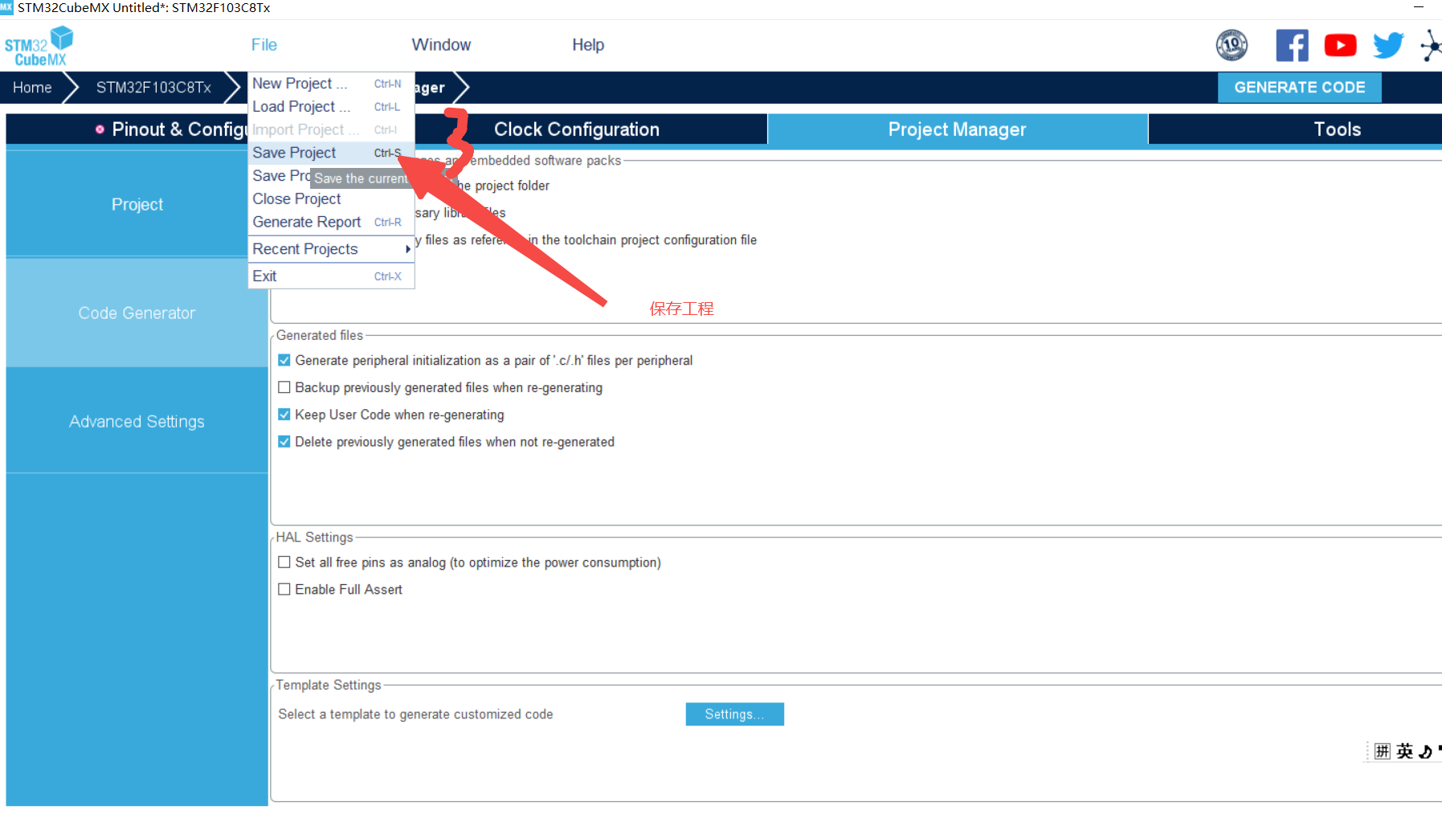The width and height of the screenshot is (1442, 814).
Task: Click the IME moon mode icon
Action: pos(1425,751)
